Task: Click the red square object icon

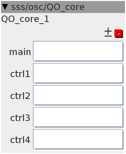Action: [118, 33]
